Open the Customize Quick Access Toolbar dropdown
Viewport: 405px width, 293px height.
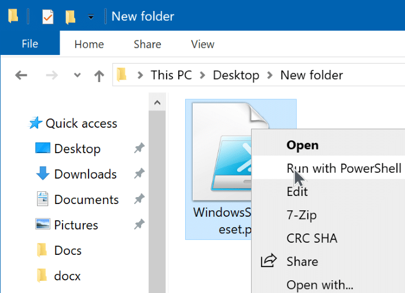tap(91, 17)
